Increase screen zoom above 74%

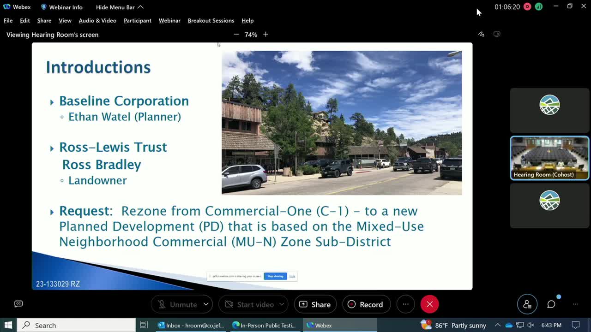click(x=265, y=34)
